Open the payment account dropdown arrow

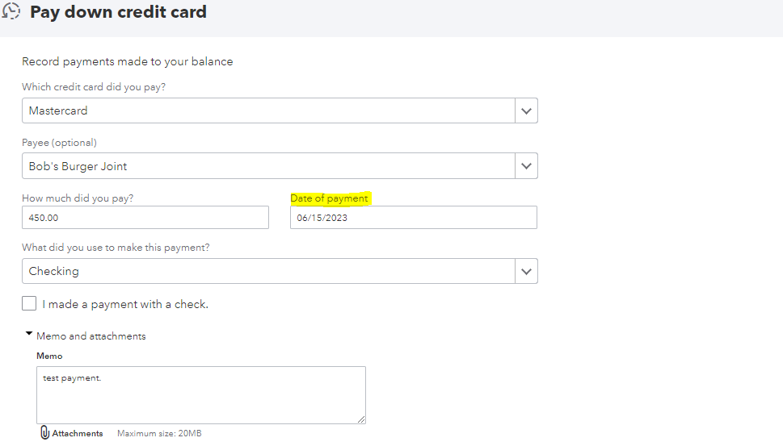tap(526, 271)
